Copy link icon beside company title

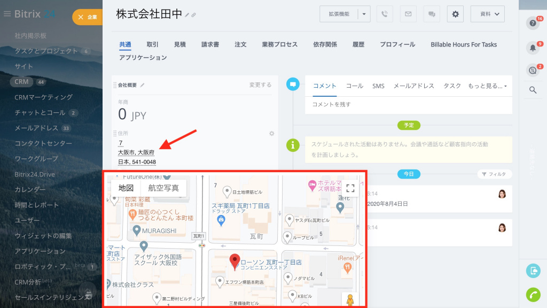(x=193, y=15)
